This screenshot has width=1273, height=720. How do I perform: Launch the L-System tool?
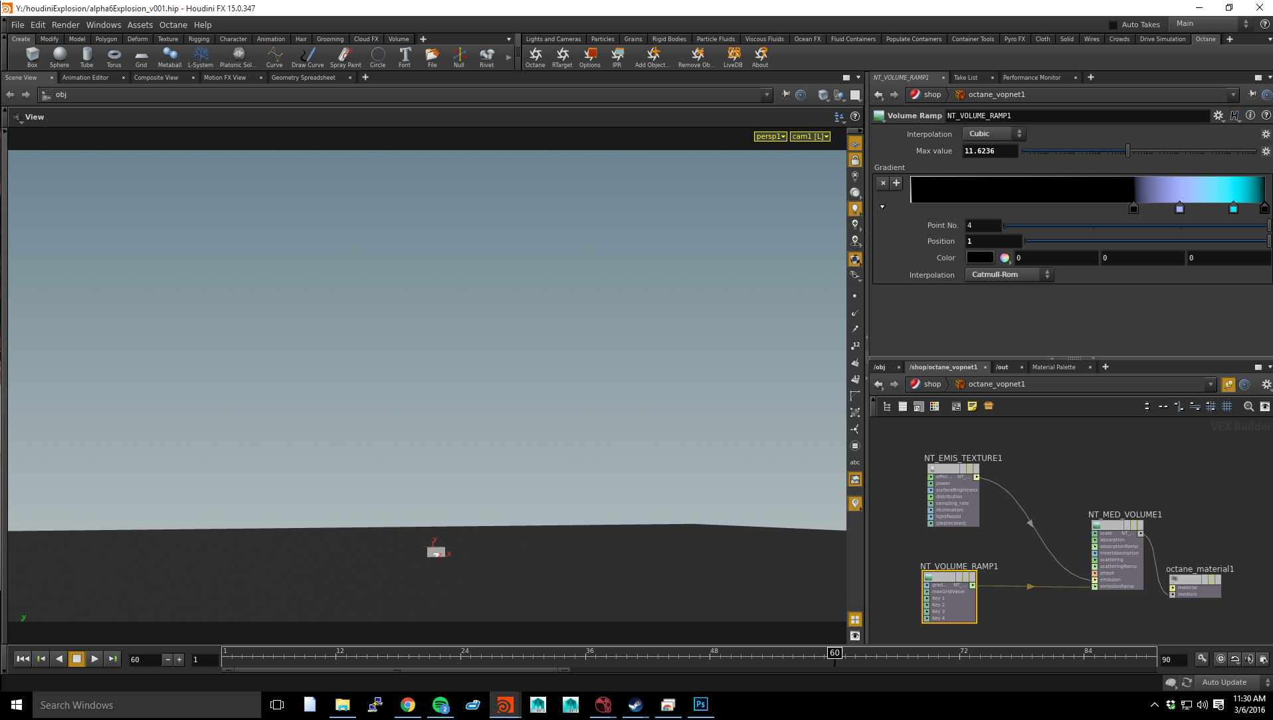click(x=201, y=57)
